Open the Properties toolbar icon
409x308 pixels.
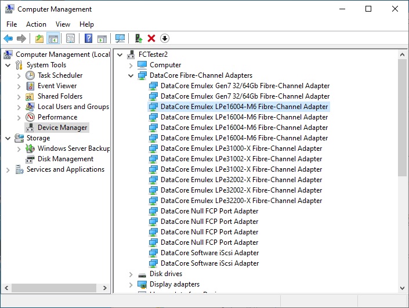pyautogui.click(x=70, y=38)
